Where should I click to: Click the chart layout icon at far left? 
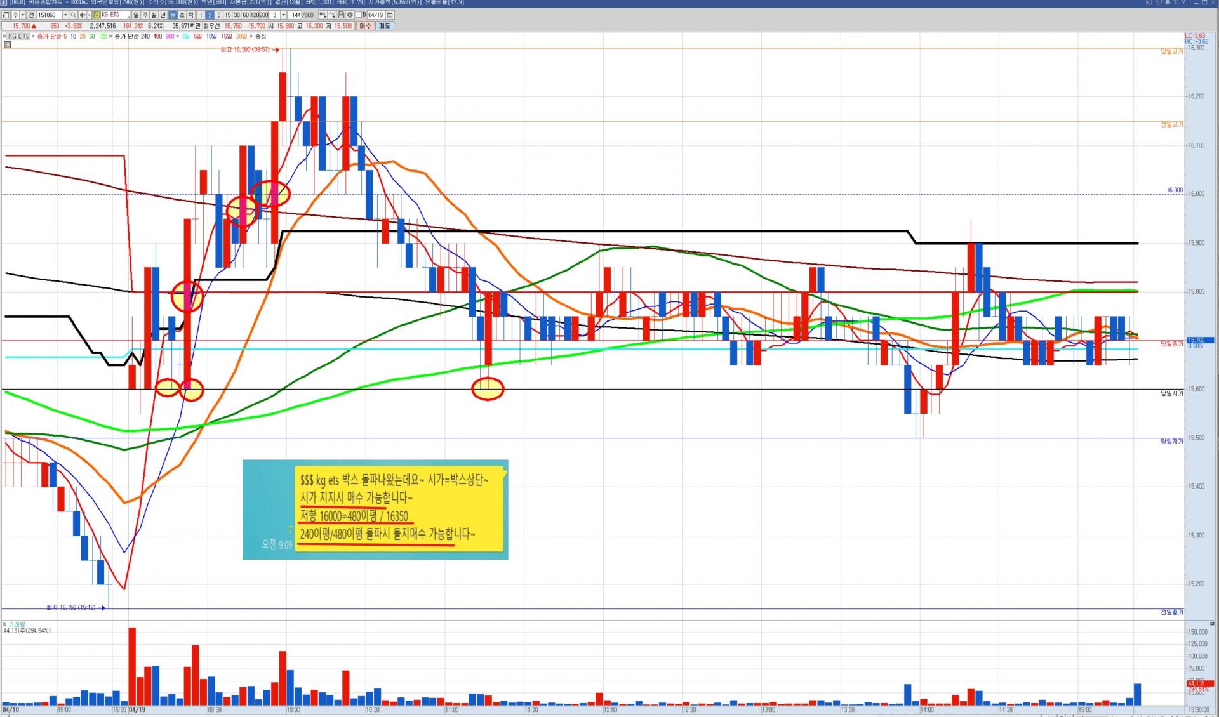click(6, 15)
